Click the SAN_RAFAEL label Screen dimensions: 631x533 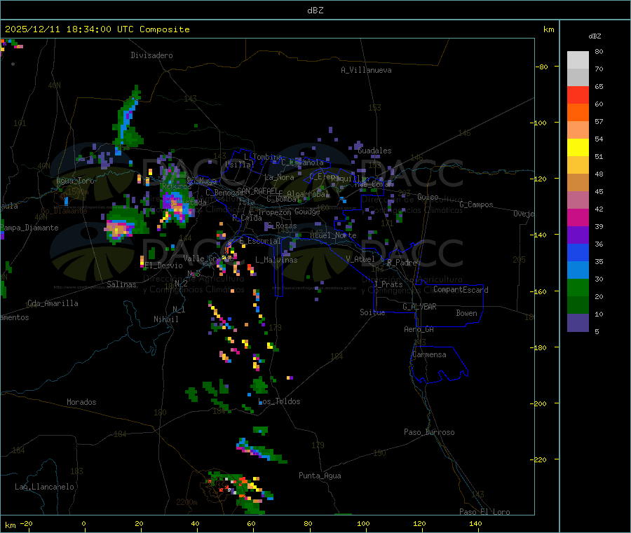(257, 191)
